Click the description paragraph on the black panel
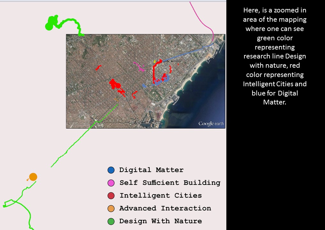 (x=275, y=56)
